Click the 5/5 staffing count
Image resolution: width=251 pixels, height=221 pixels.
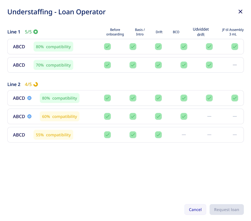[x=28, y=32]
